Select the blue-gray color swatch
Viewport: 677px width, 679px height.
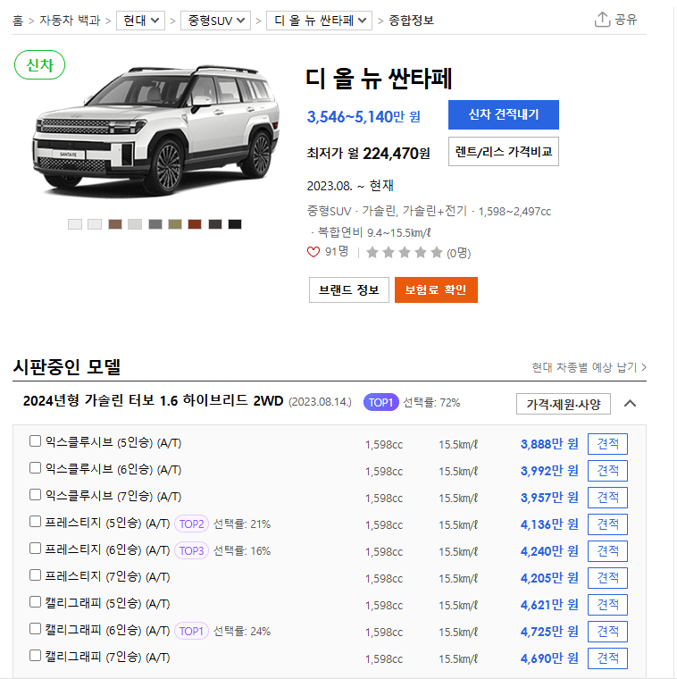[x=155, y=224]
